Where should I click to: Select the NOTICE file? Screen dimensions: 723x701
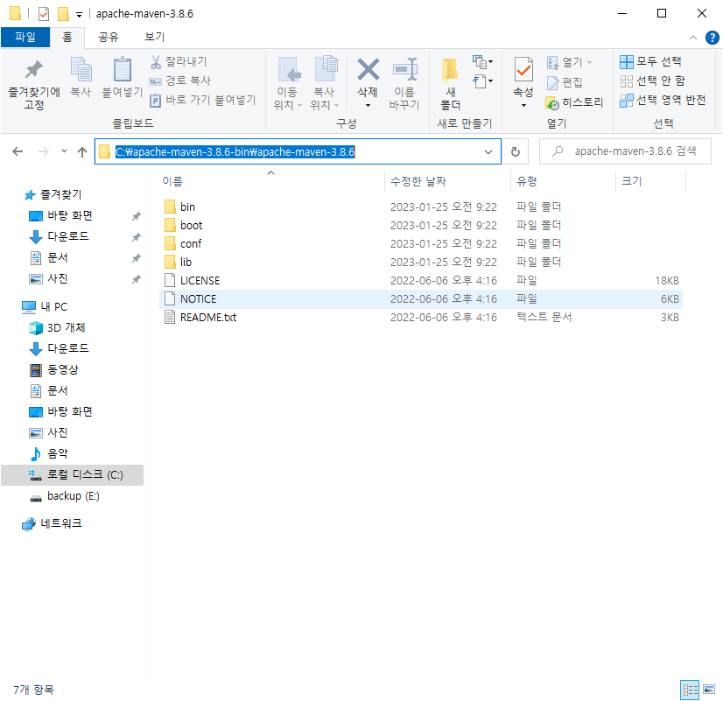(x=420, y=299)
